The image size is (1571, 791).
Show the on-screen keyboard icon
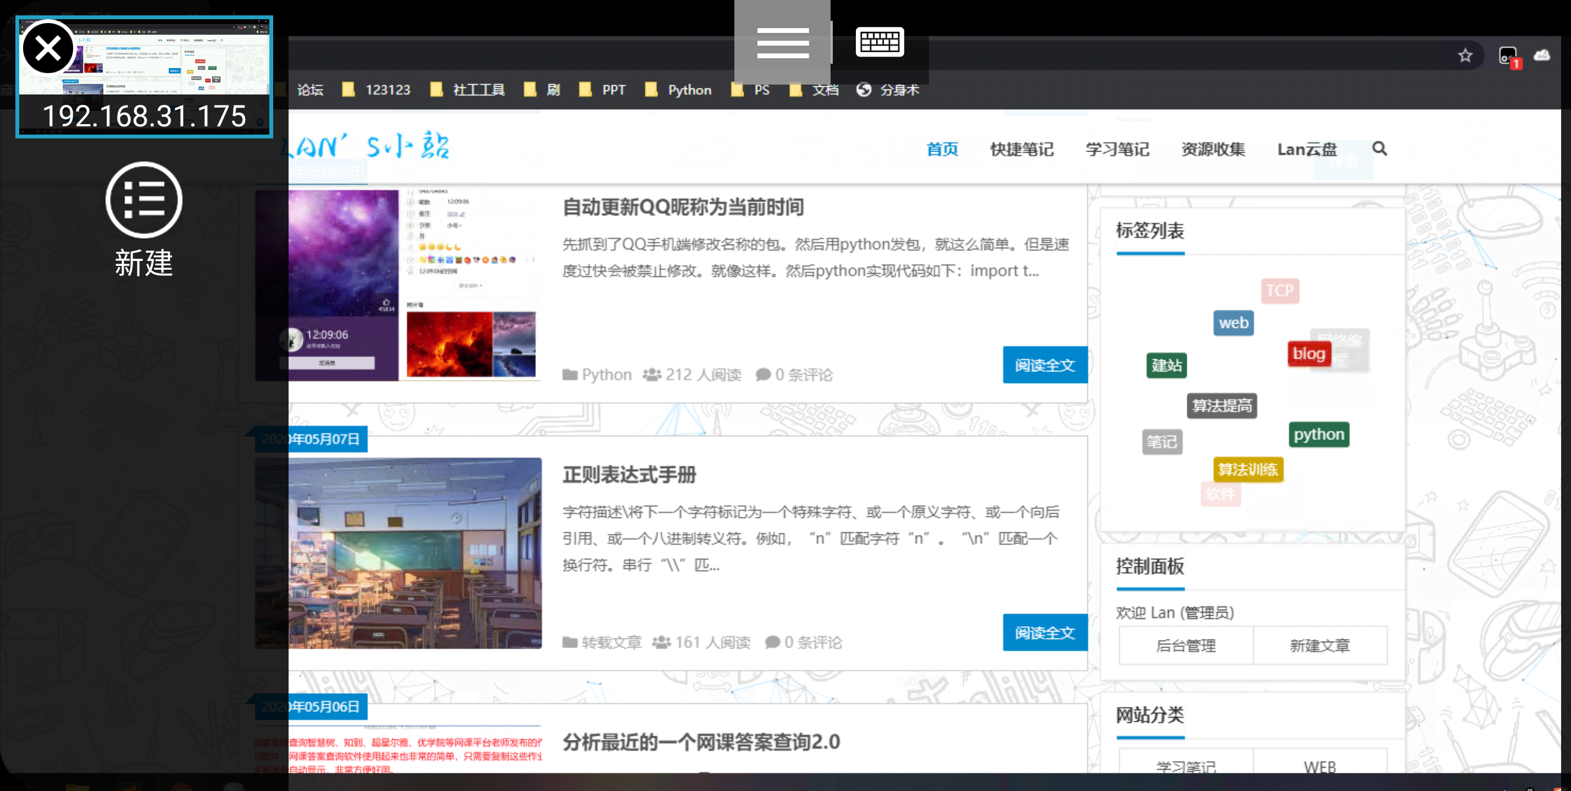coord(879,42)
